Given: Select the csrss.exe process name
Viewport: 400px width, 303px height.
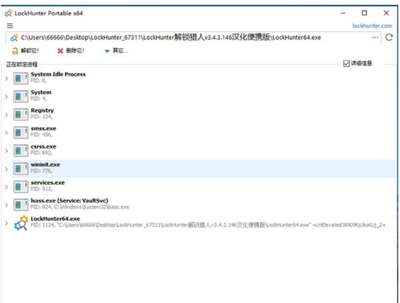Looking at the screenshot, I should [43, 147].
